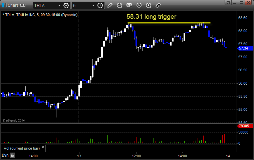This screenshot has width=254, height=160.
Task: Click the 57.34 current price marker
Action: pyautogui.click(x=245, y=49)
